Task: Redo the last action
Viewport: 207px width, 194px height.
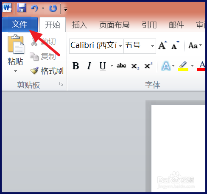Action: 53,8
